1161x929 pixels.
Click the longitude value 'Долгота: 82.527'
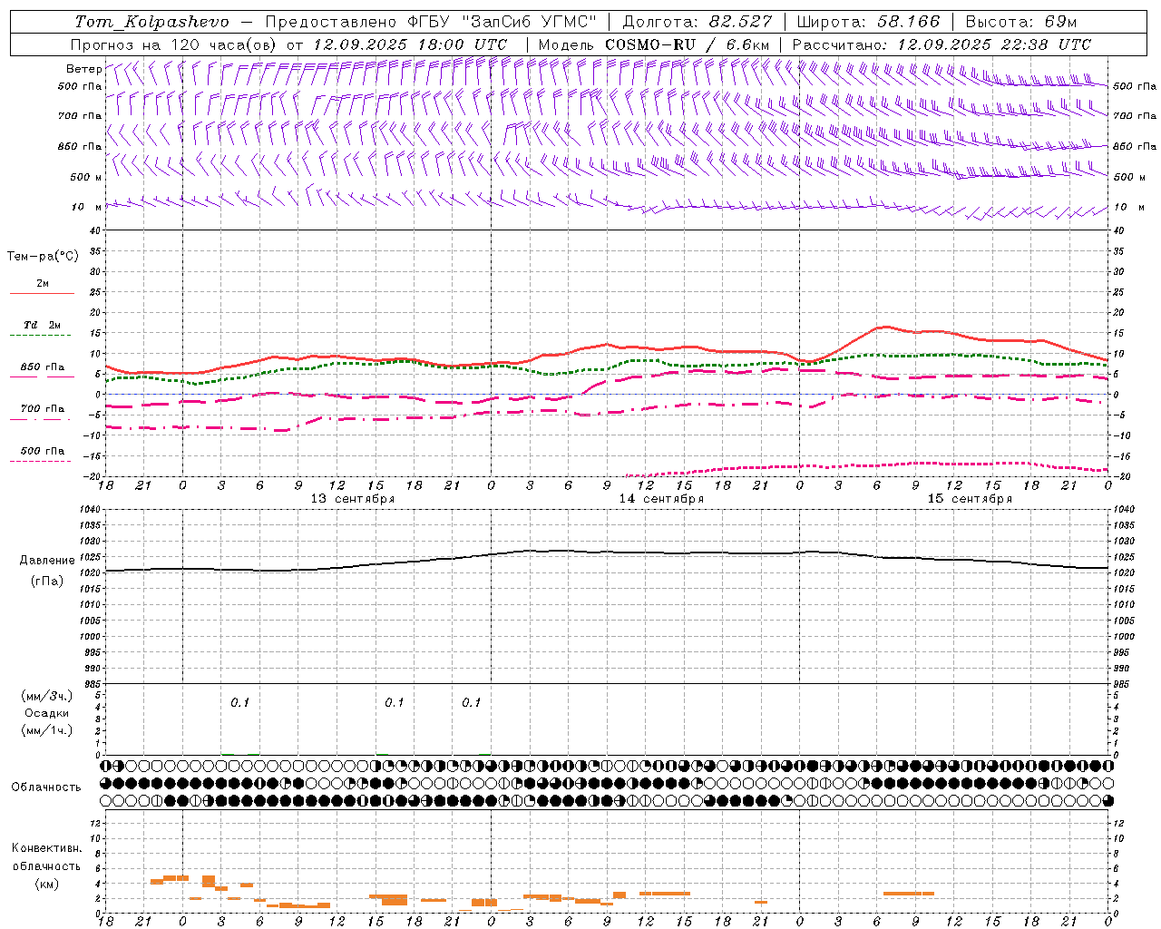(x=698, y=22)
